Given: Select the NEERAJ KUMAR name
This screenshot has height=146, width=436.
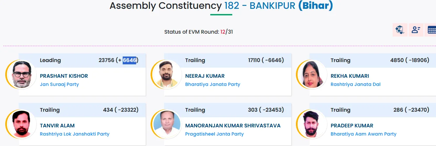Looking at the screenshot, I should [x=205, y=76].
